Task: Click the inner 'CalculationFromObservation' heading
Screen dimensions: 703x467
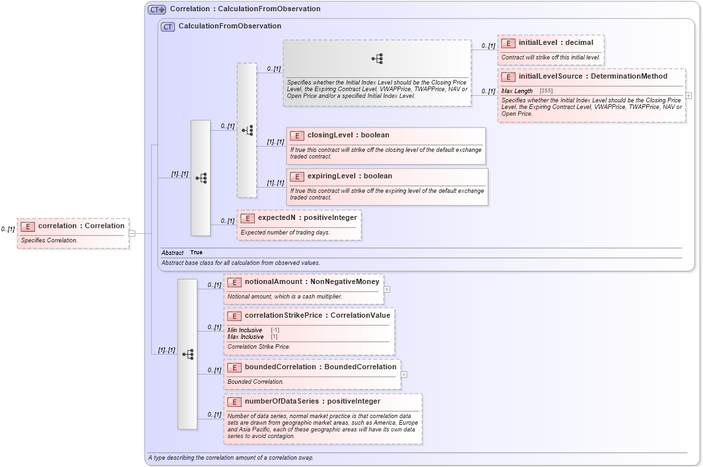Action: [230, 26]
